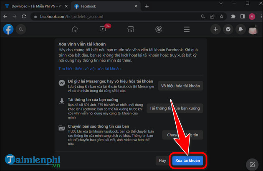Open the Groups icon

[159, 29]
